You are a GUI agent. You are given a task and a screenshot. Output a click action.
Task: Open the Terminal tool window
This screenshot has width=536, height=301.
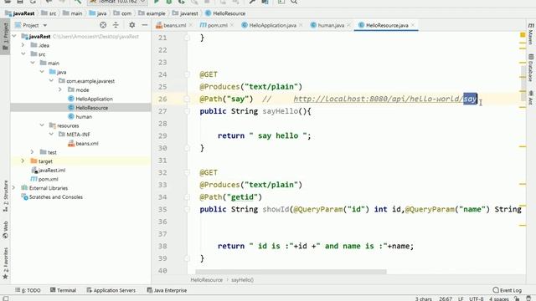64,290
